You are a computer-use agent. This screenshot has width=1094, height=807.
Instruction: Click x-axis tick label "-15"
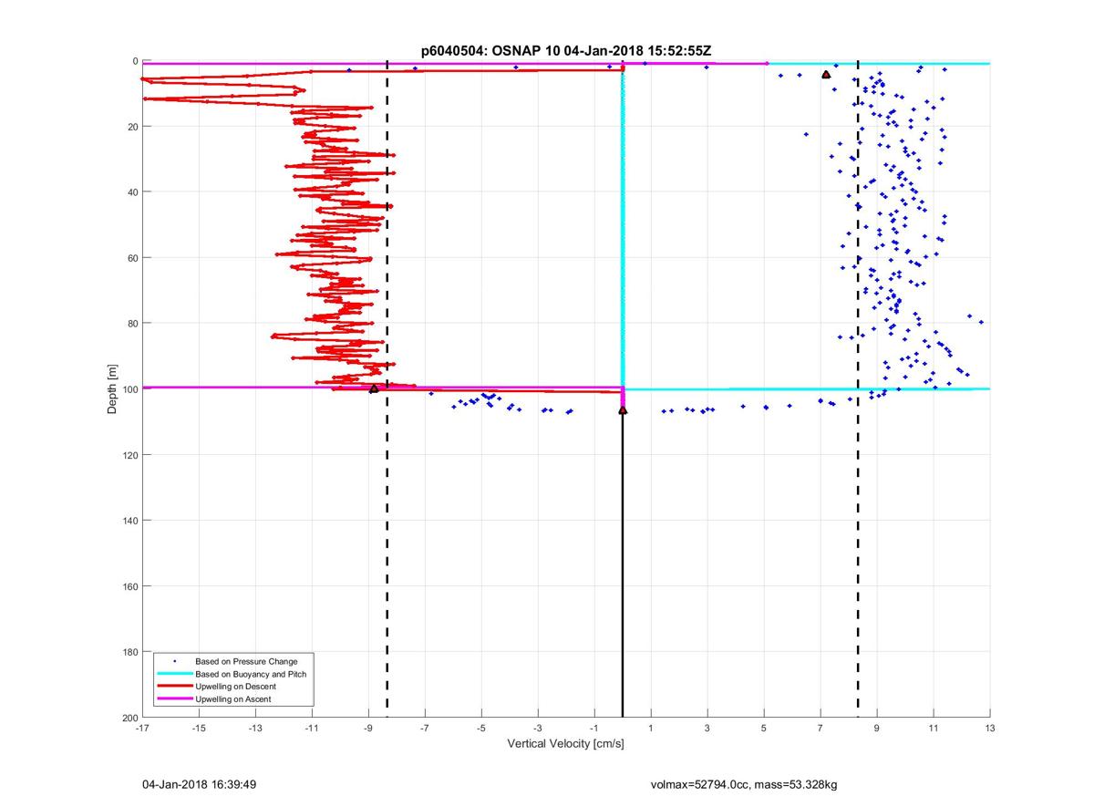199,729
